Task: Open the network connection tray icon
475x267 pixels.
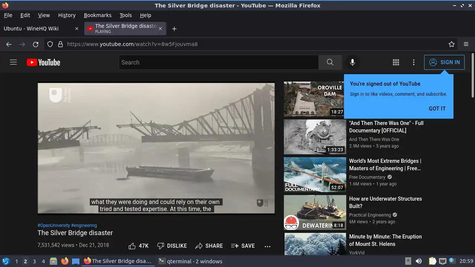Action: click(x=442, y=261)
